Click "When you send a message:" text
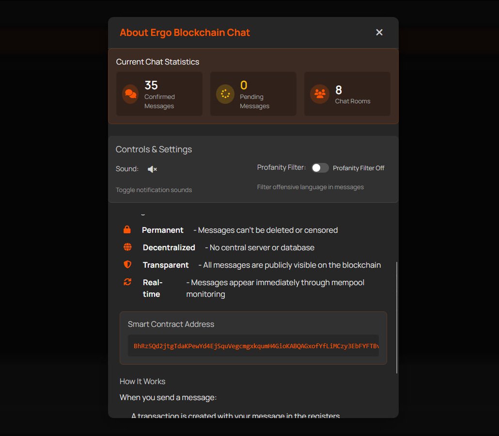The width and height of the screenshot is (499, 436). pyautogui.click(x=168, y=398)
